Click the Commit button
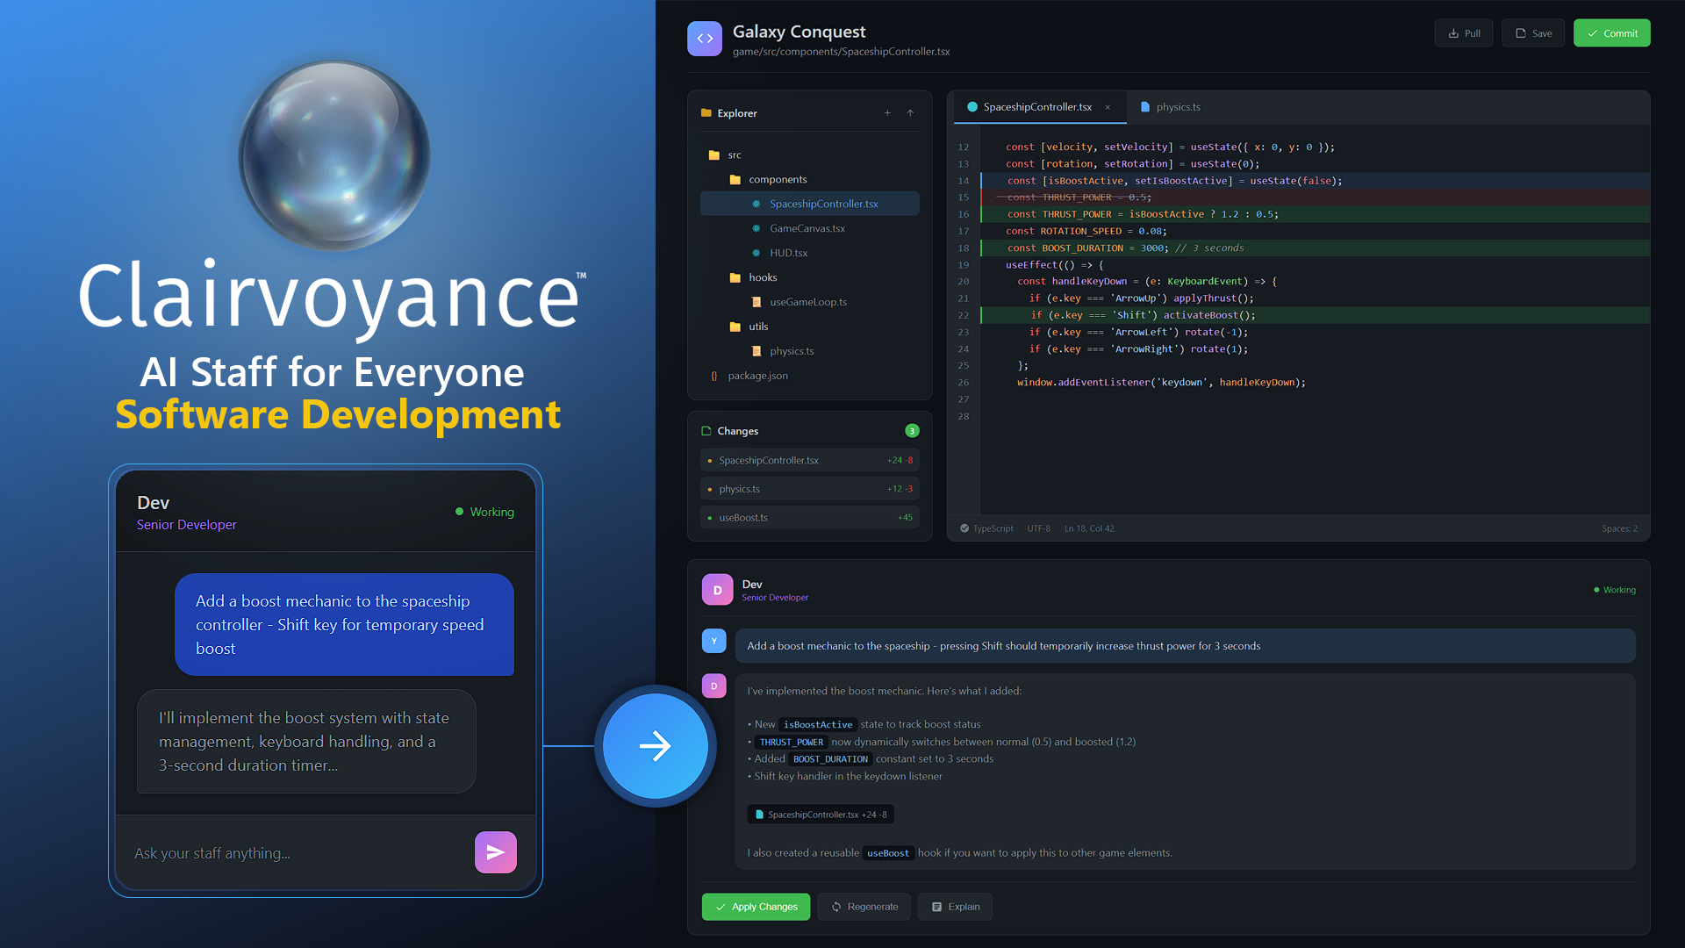The height and width of the screenshot is (948, 1685). pyautogui.click(x=1611, y=32)
